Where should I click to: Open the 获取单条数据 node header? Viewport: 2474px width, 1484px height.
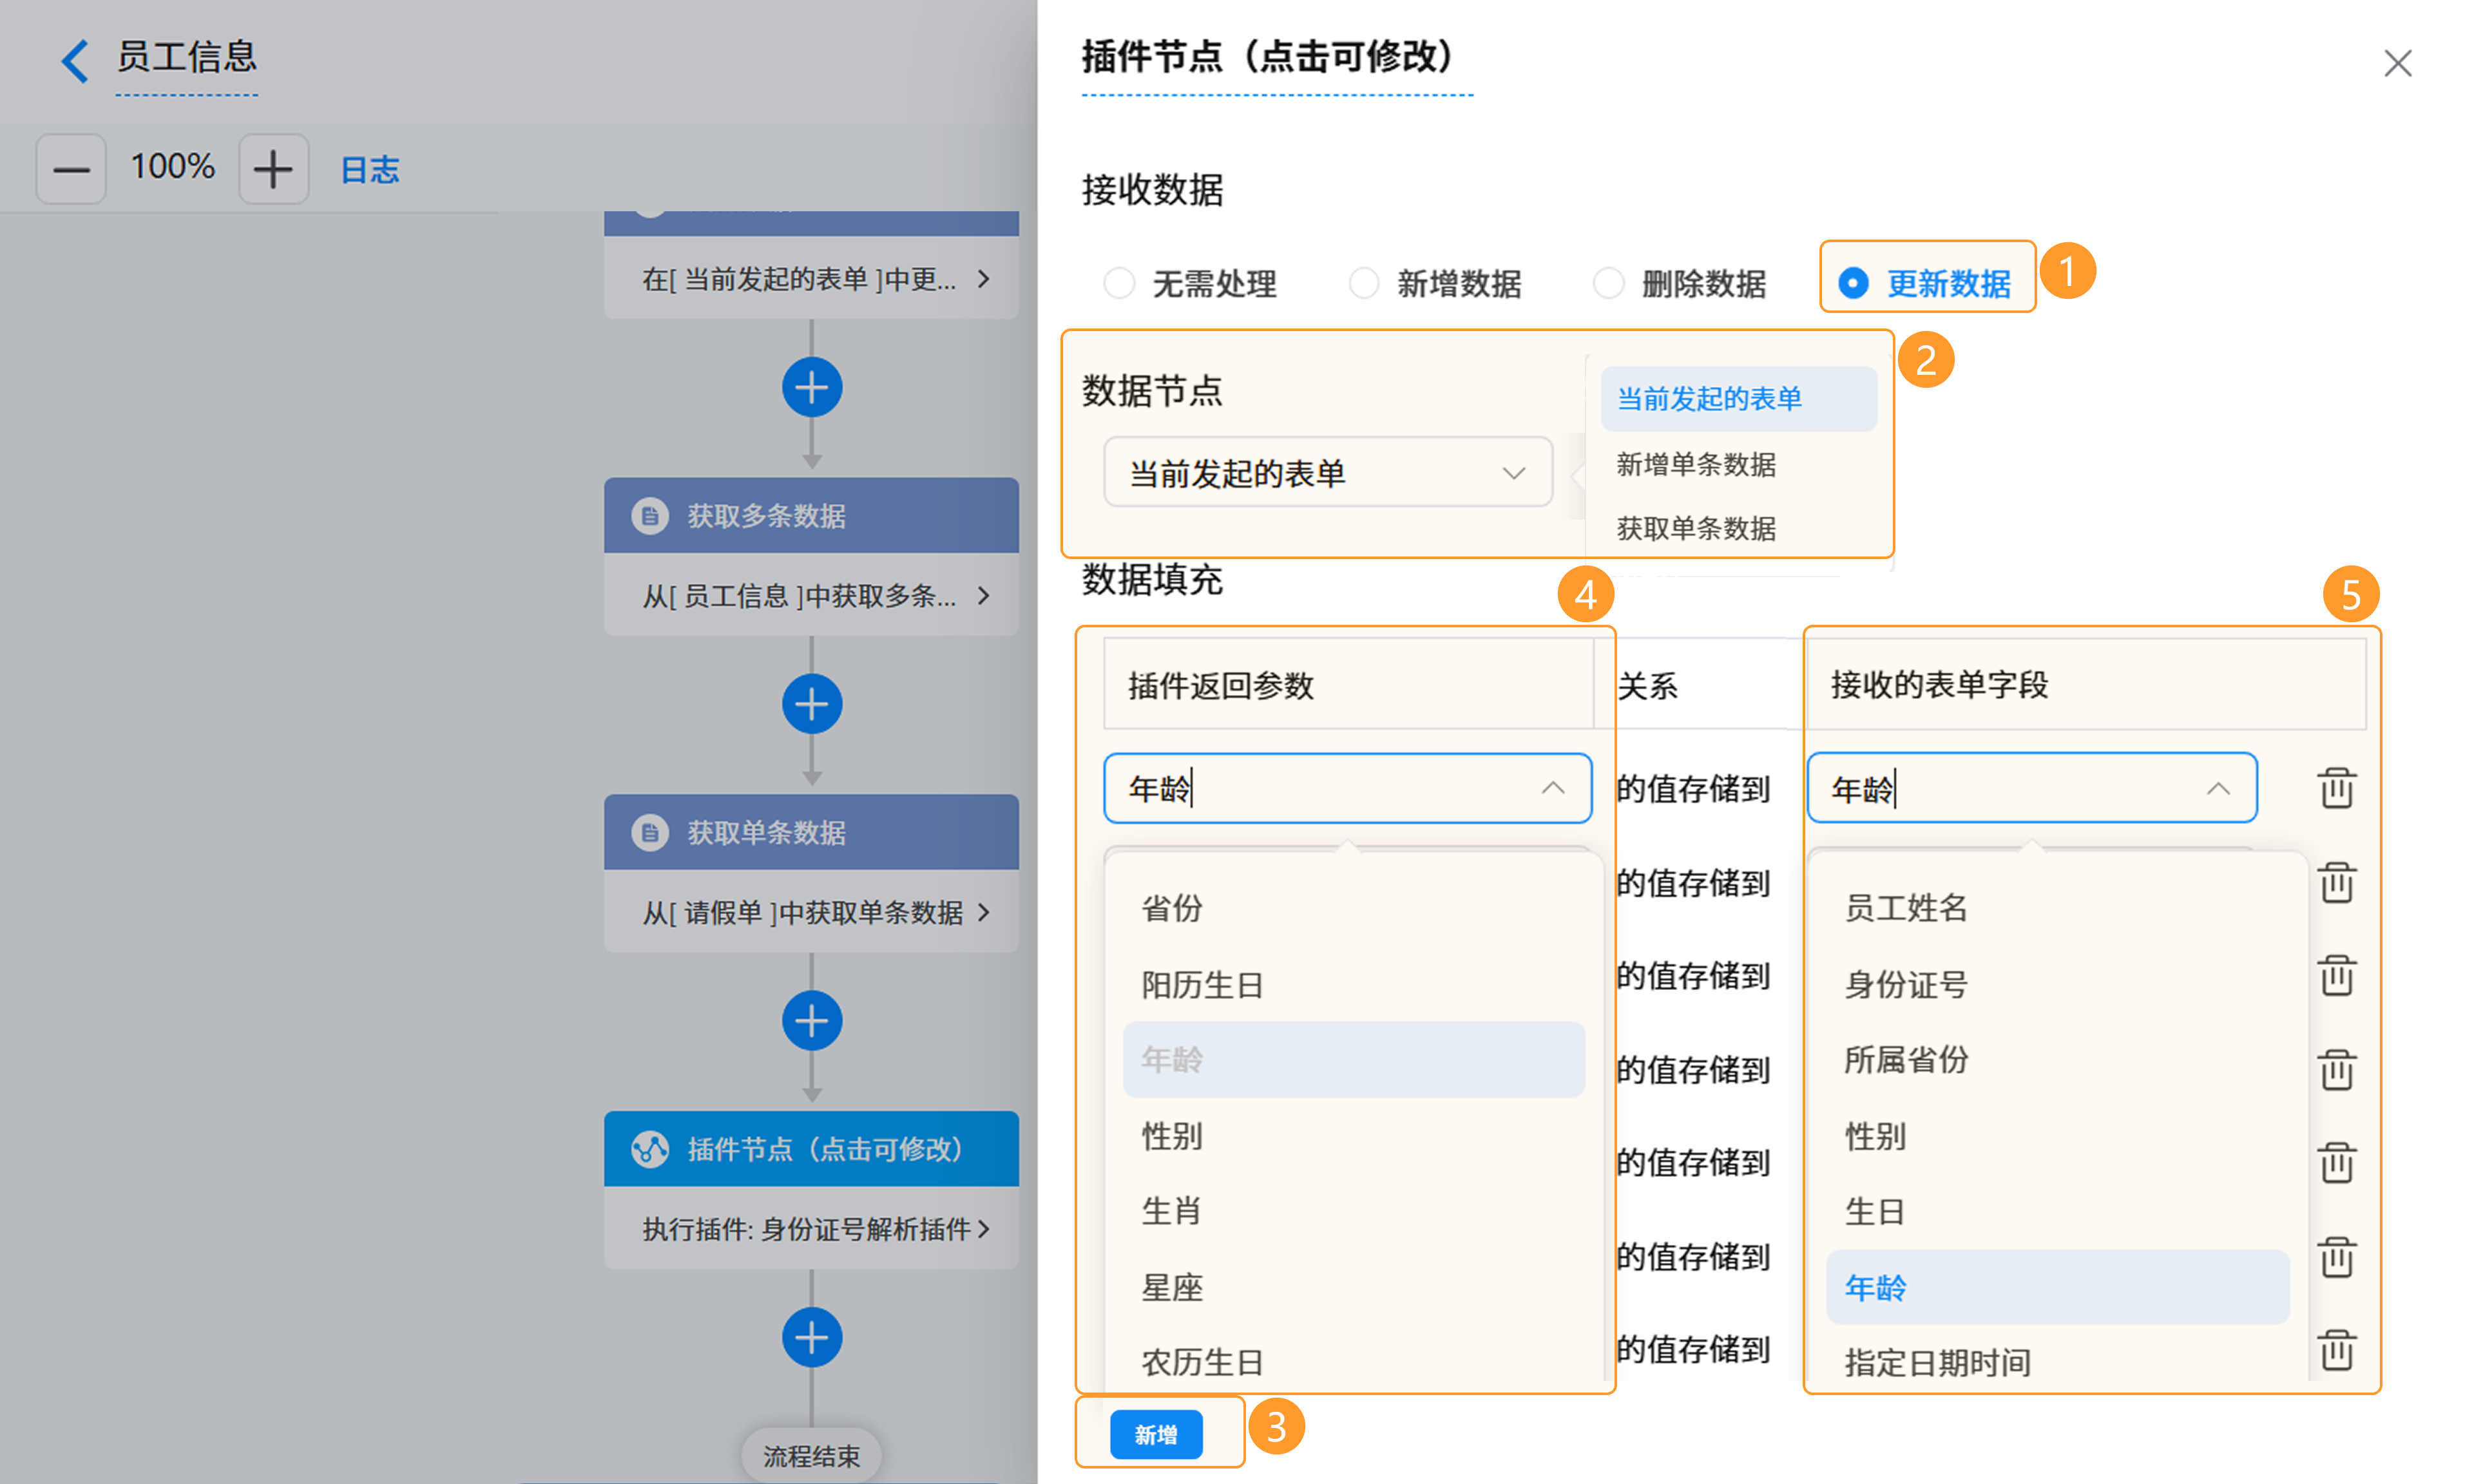(x=811, y=832)
